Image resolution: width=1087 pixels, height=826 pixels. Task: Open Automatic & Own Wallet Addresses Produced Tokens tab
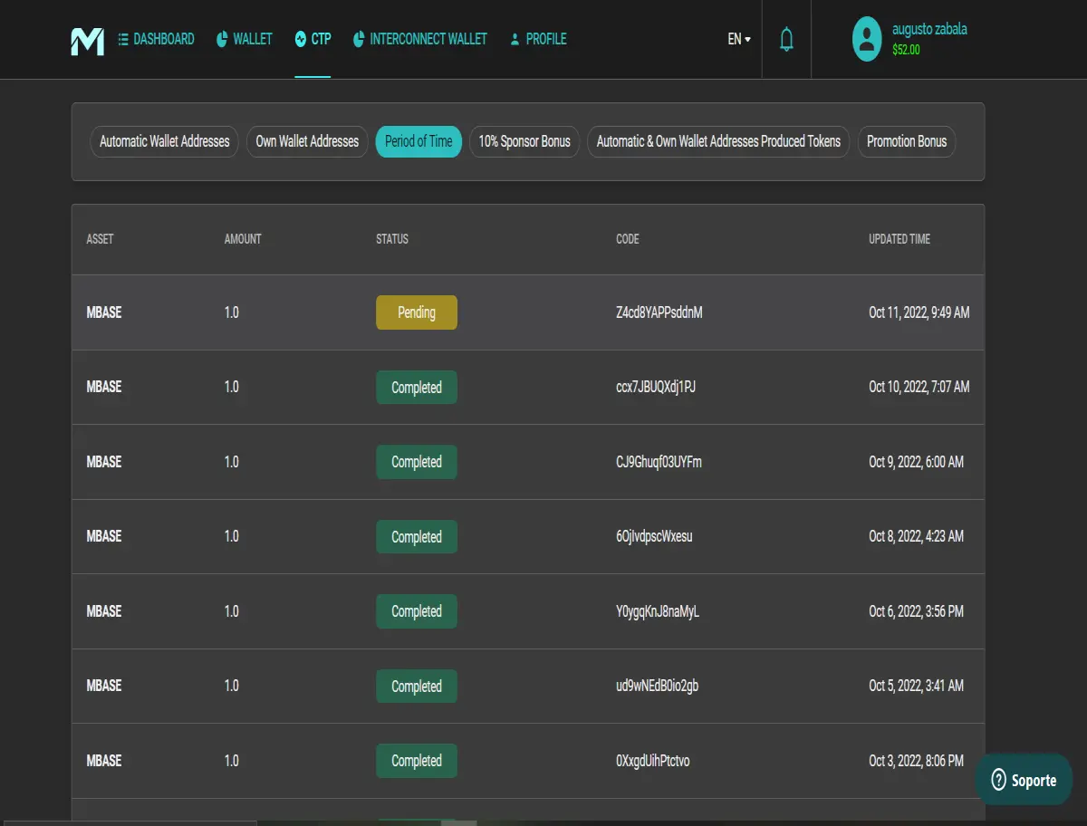click(x=718, y=141)
